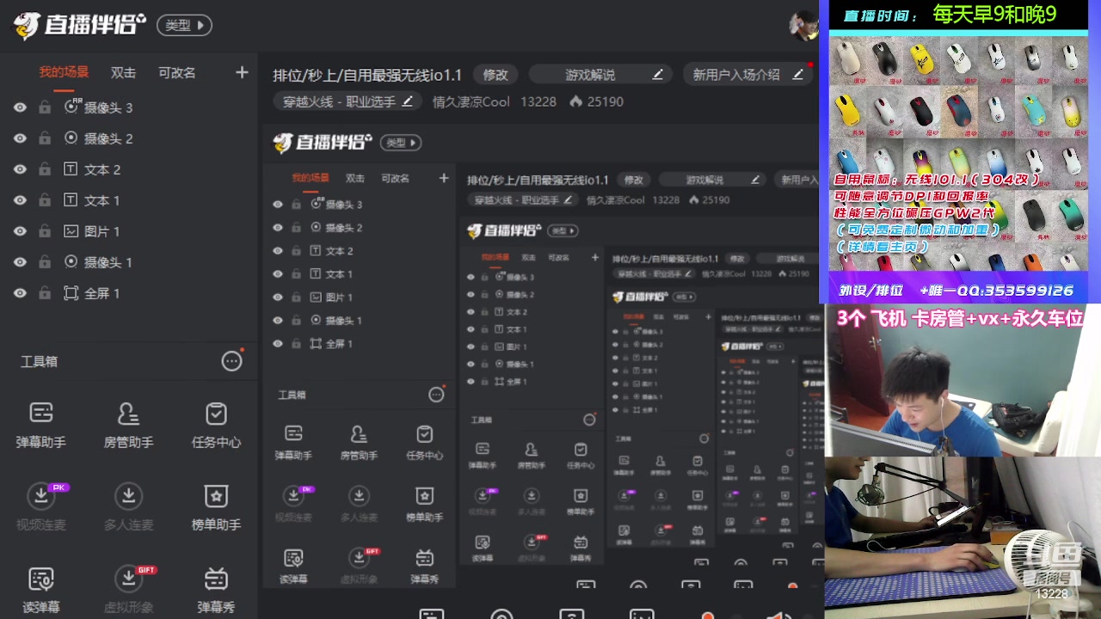Image resolution: width=1101 pixels, height=619 pixels.
Task: Unlock the 摄像头 3 source lock
Action: [45, 107]
